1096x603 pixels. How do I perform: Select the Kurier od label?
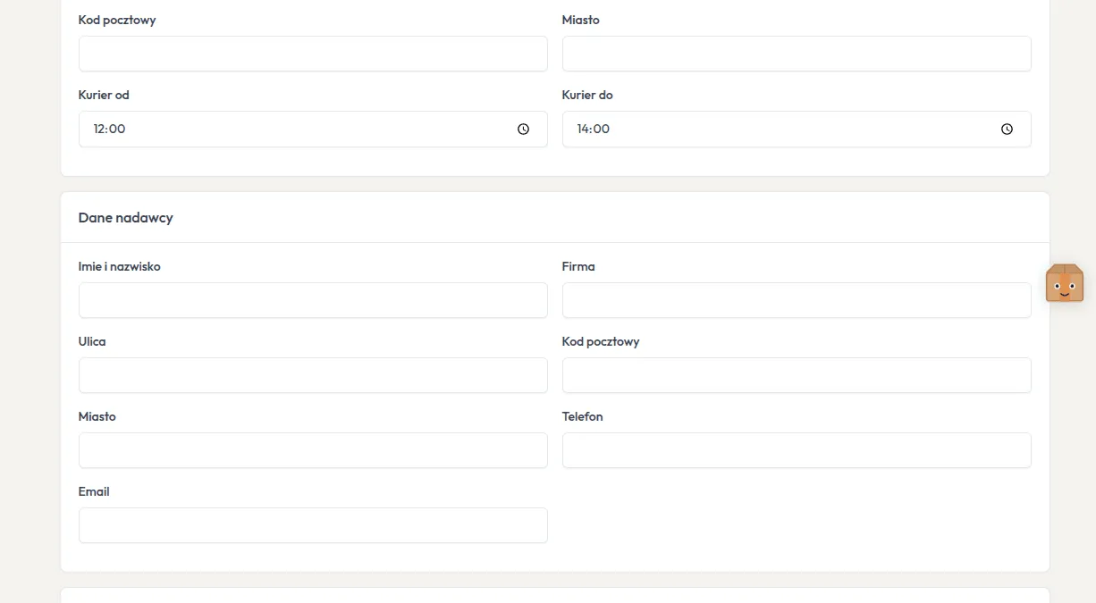(104, 95)
